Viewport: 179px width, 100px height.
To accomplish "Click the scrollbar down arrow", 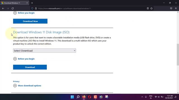I will 178,92.
